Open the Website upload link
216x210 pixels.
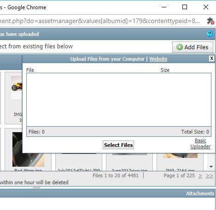pyautogui.click(x=158, y=59)
